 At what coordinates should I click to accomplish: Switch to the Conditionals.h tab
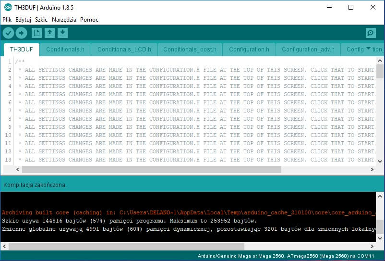65,50
